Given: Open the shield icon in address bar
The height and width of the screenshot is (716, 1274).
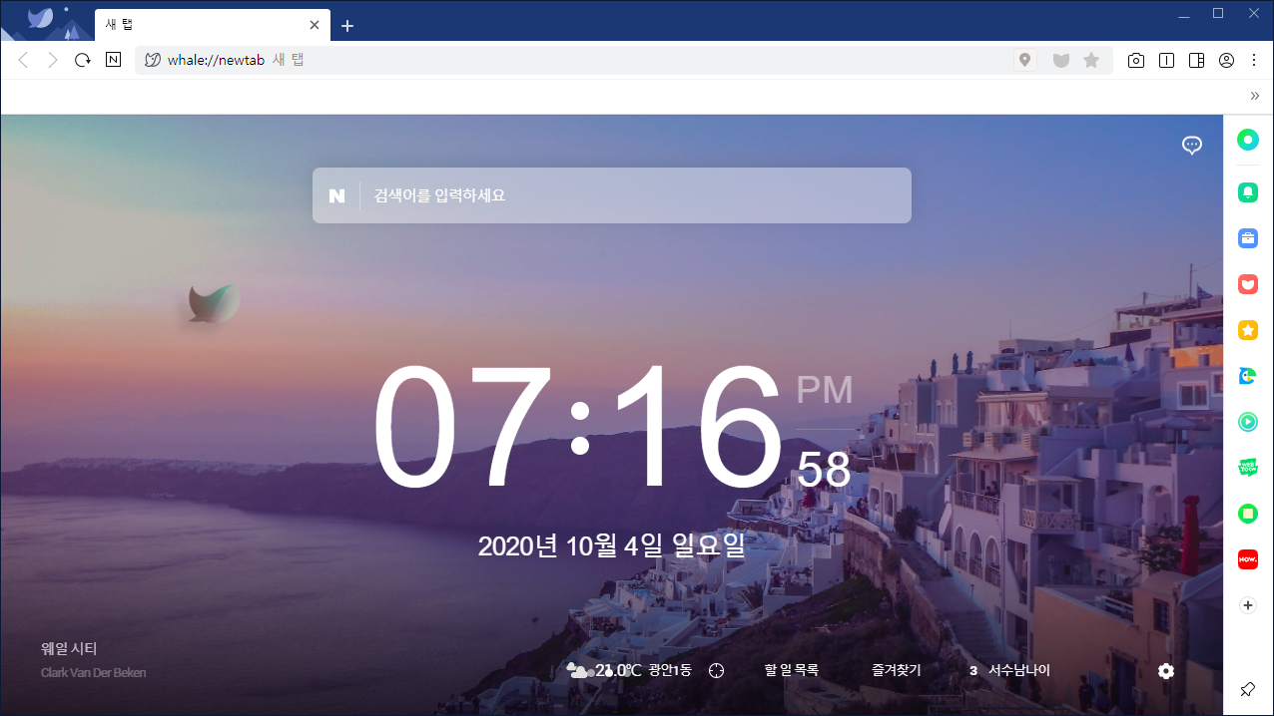Looking at the screenshot, I should tap(1060, 61).
